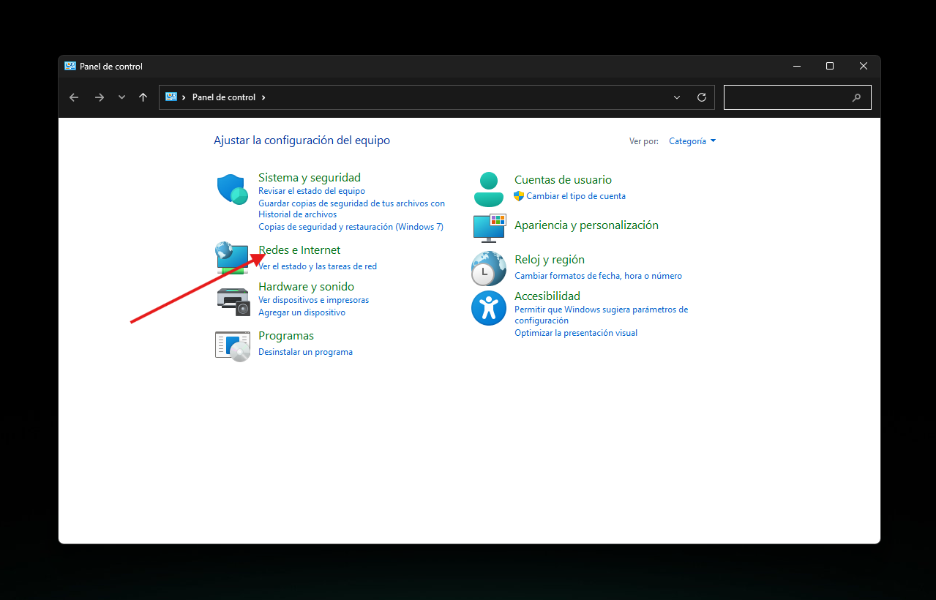Click Revisar el estado del equipo
Image resolution: width=936 pixels, height=600 pixels.
pos(311,191)
